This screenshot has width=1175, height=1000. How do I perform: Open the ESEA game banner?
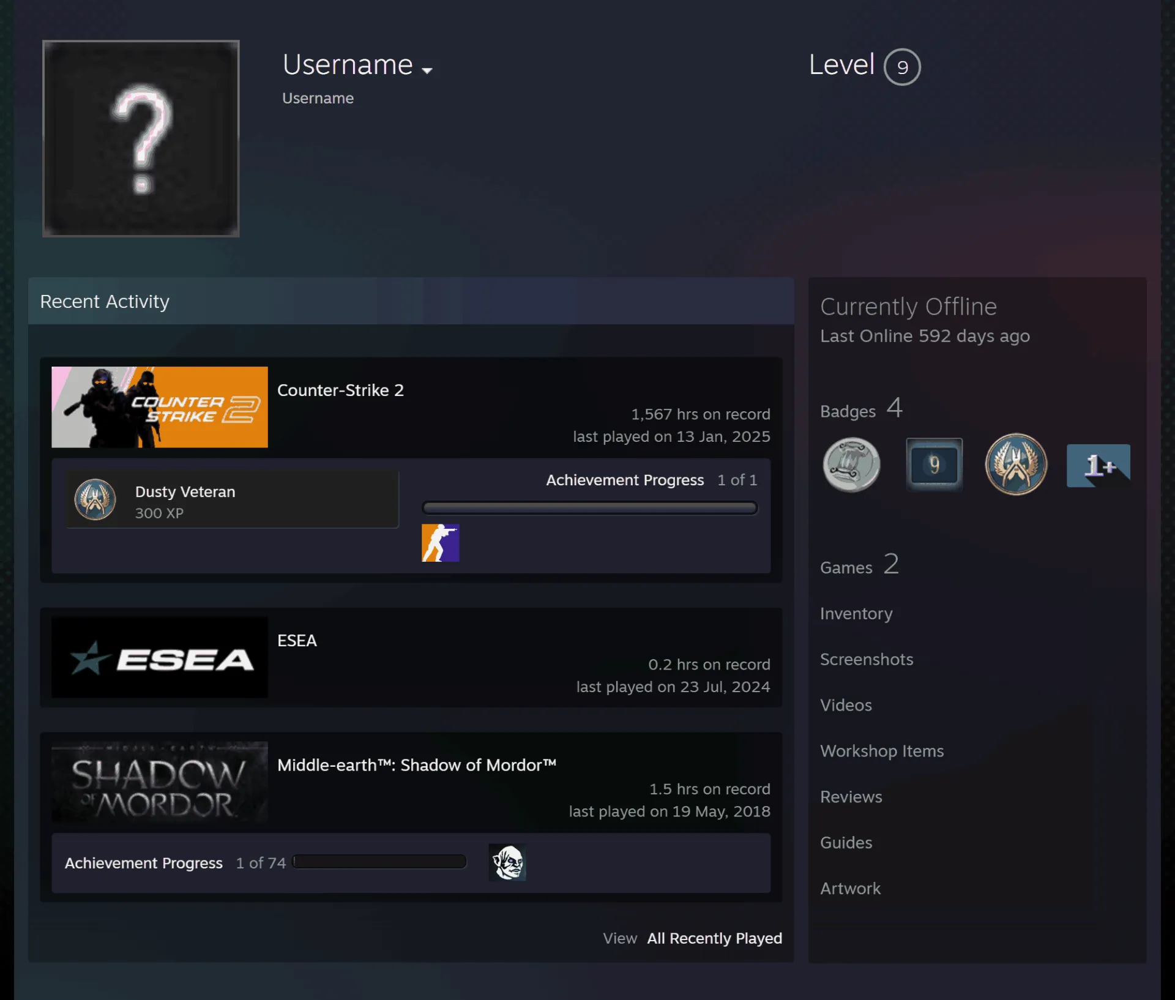[160, 657]
